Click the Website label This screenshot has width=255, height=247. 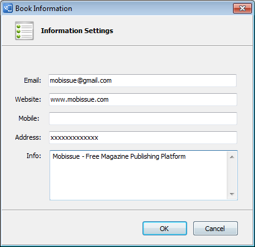click(x=28, y=99)
